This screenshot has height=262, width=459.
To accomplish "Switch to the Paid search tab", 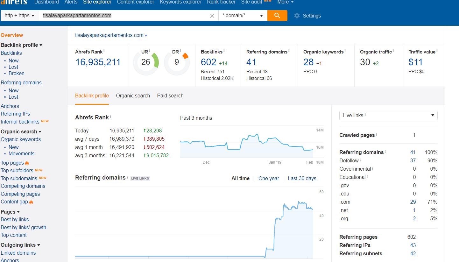I will point(170,96).
